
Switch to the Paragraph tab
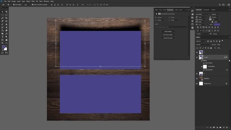[206, 10]
